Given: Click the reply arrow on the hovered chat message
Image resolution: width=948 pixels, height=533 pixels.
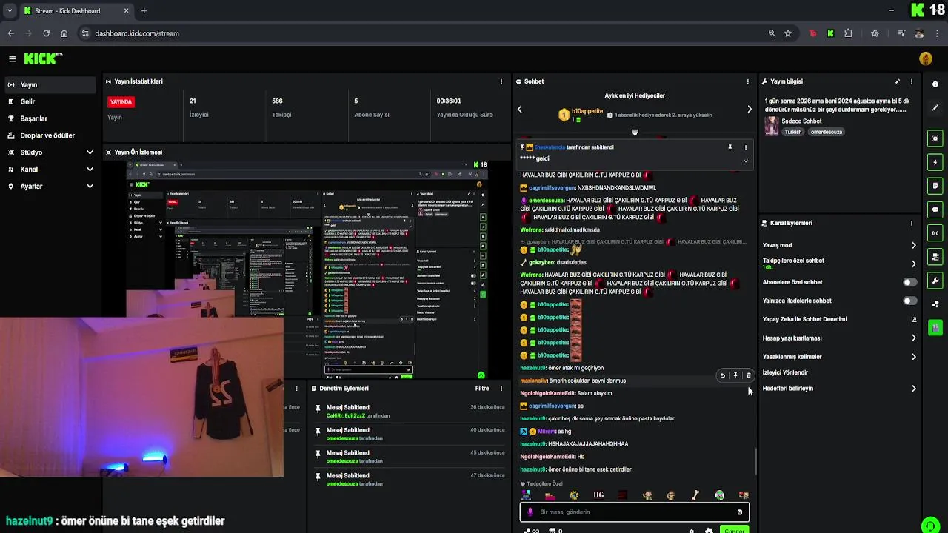Looking at the screenshot, I should (723, 375).
